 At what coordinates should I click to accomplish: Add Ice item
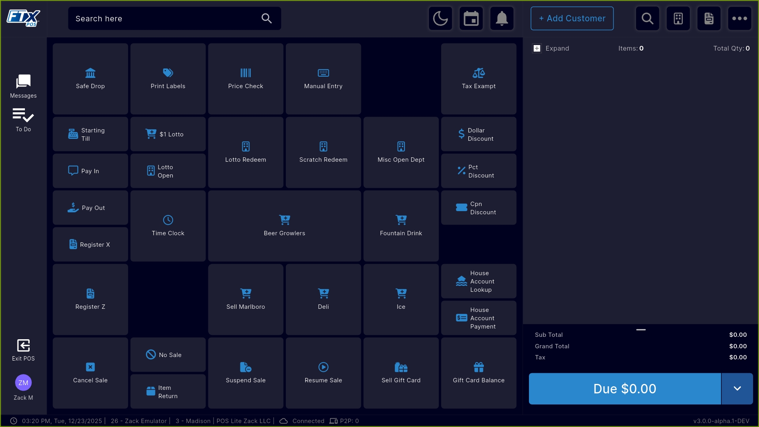click(401, 299)
